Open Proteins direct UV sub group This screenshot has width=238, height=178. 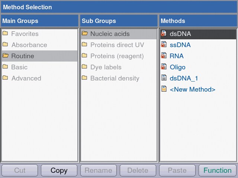119,45
